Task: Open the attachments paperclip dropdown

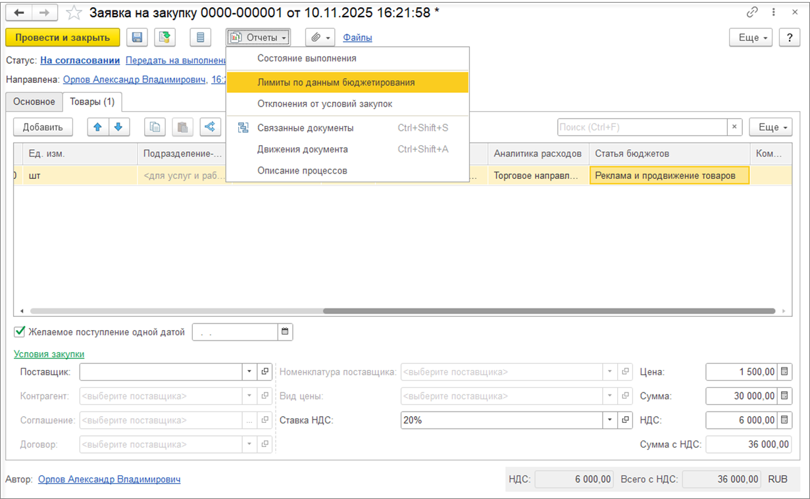Action: 320,37
